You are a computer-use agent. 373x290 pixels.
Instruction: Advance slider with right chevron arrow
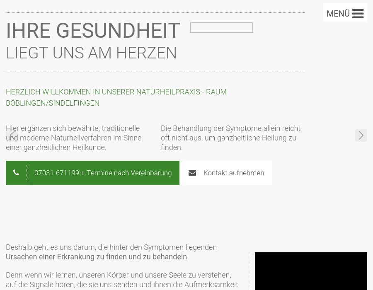(x=361, y=135)
